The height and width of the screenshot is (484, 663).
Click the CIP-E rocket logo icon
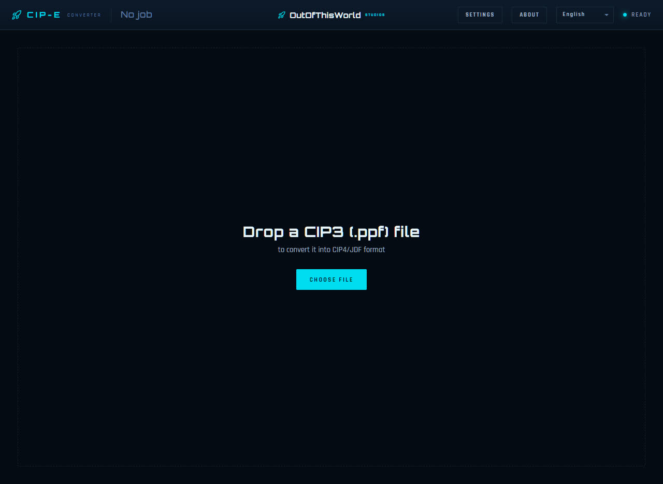pyautogui.click(x=17, y=15)
